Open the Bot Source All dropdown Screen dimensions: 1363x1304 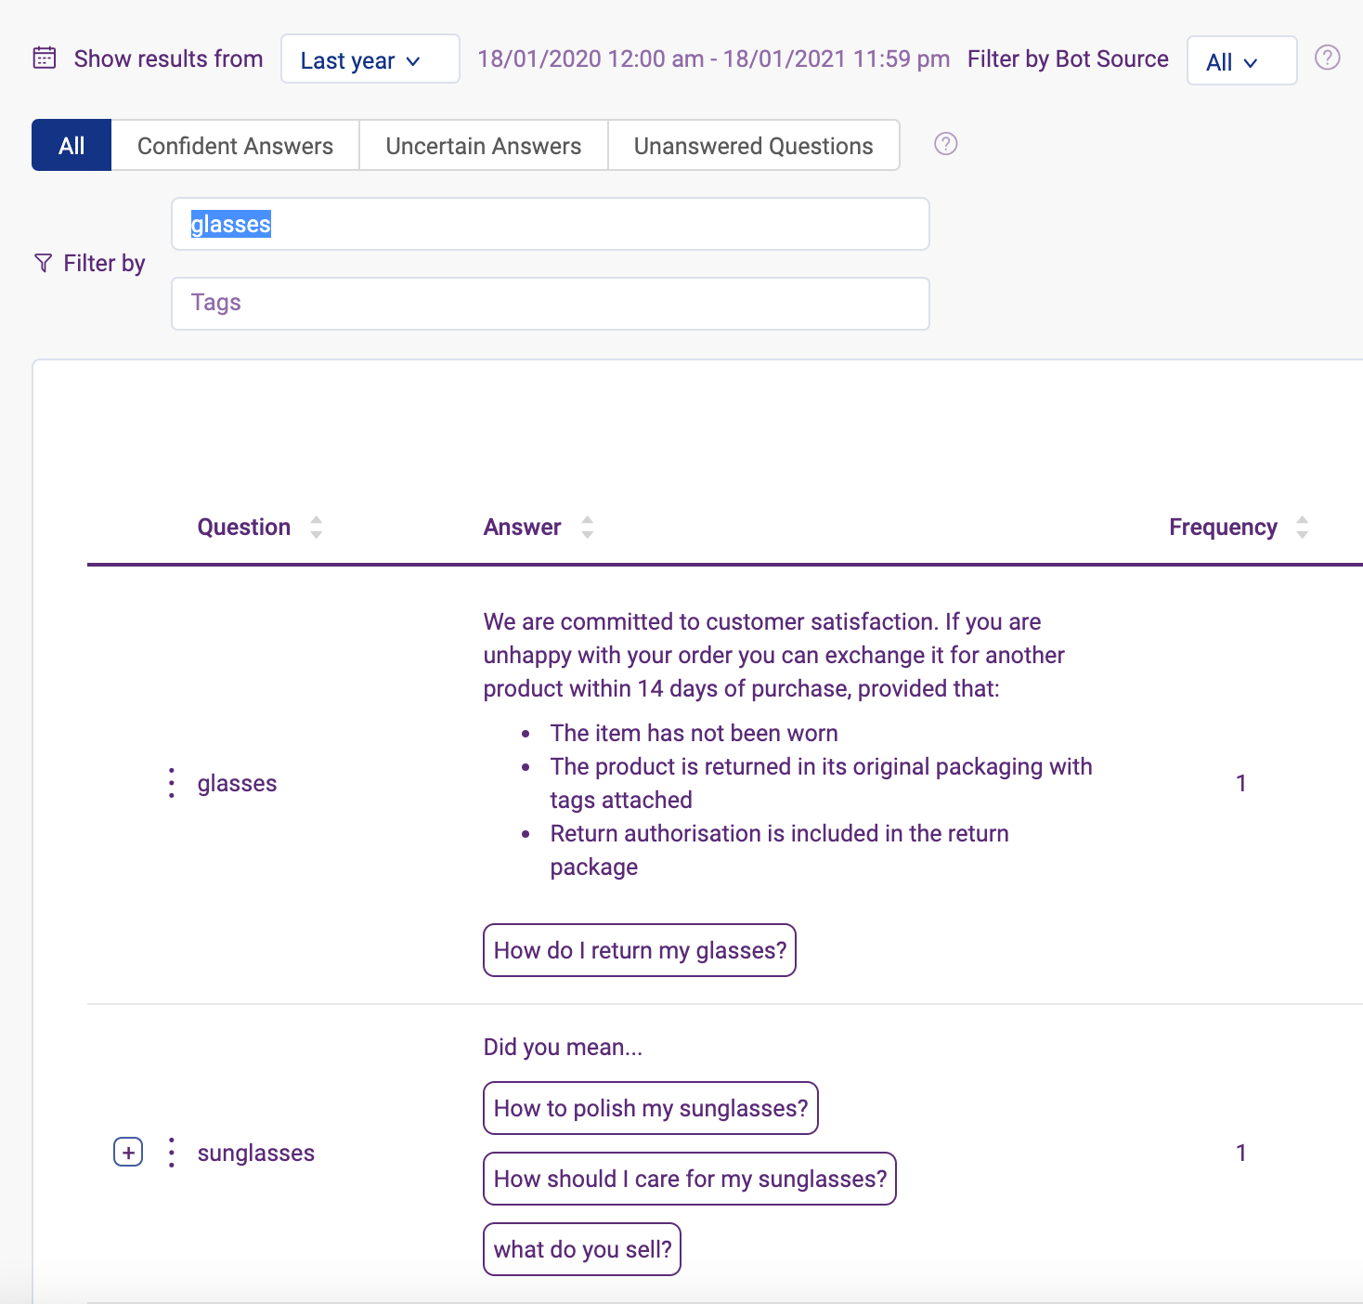(1241, 60)
